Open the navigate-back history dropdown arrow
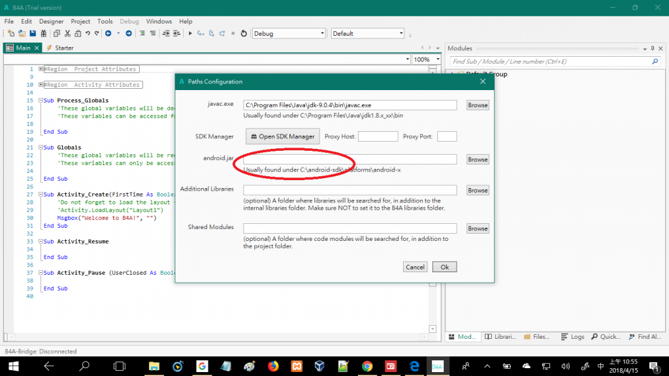Viewport: 669px width, 376px height. tap(118, 33)
